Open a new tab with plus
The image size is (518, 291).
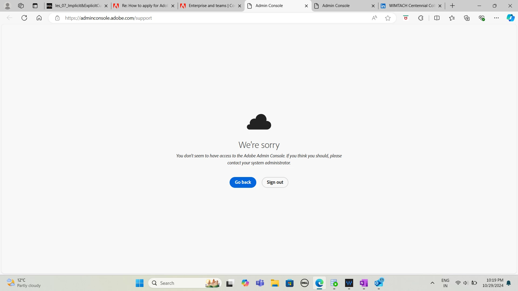452,6
